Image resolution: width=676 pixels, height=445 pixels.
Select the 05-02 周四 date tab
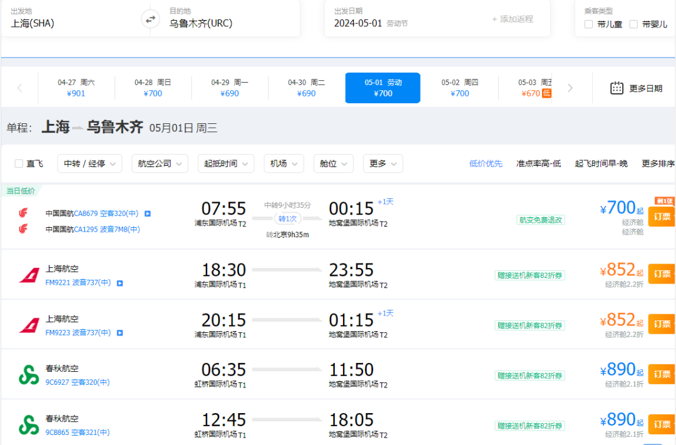[x=460, y=88]
